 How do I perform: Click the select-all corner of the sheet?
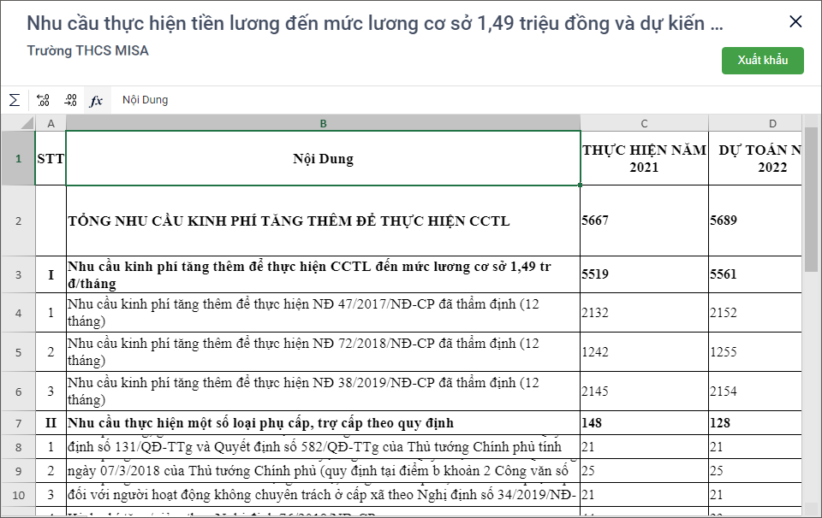click(17, 123)
